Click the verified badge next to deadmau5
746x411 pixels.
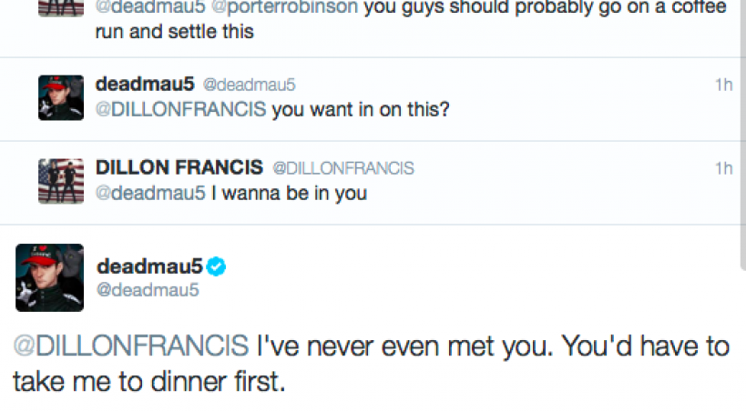pos(215,266)
